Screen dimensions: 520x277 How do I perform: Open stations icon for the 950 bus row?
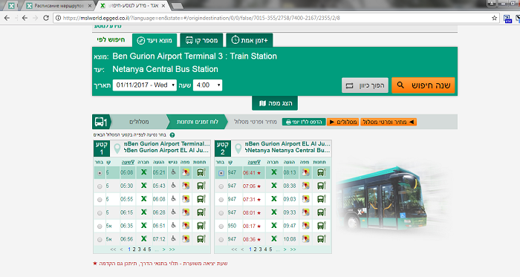321,226
